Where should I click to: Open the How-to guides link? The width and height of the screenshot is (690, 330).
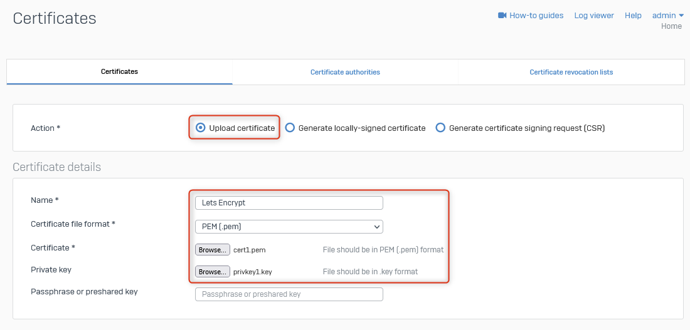point(536,16)
